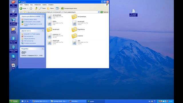Open the Правка menu
The width and height of the screenshot is (183, 103).
click(x=27, y=5)
